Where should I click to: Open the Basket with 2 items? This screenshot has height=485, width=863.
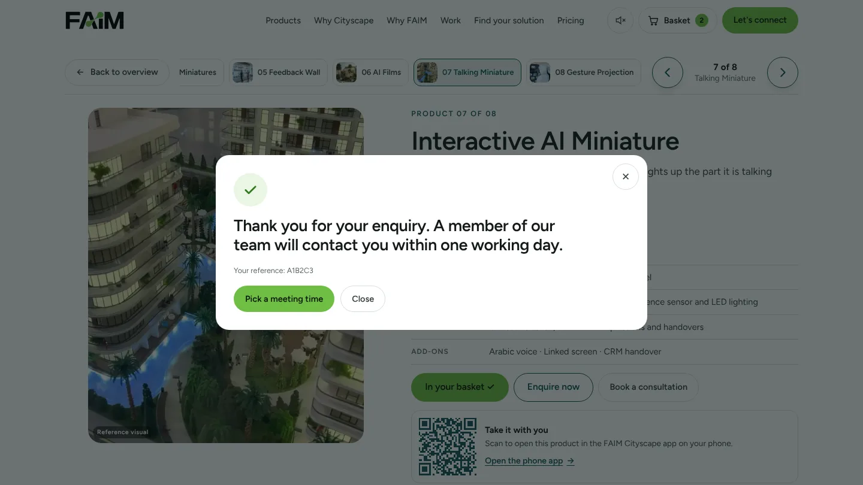(678, 20)
